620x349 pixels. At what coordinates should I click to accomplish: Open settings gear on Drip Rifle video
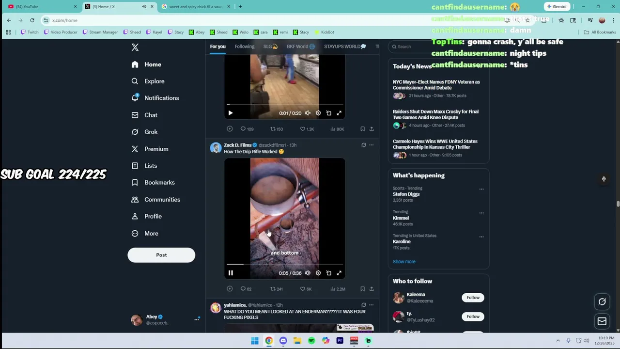[318, 273]
